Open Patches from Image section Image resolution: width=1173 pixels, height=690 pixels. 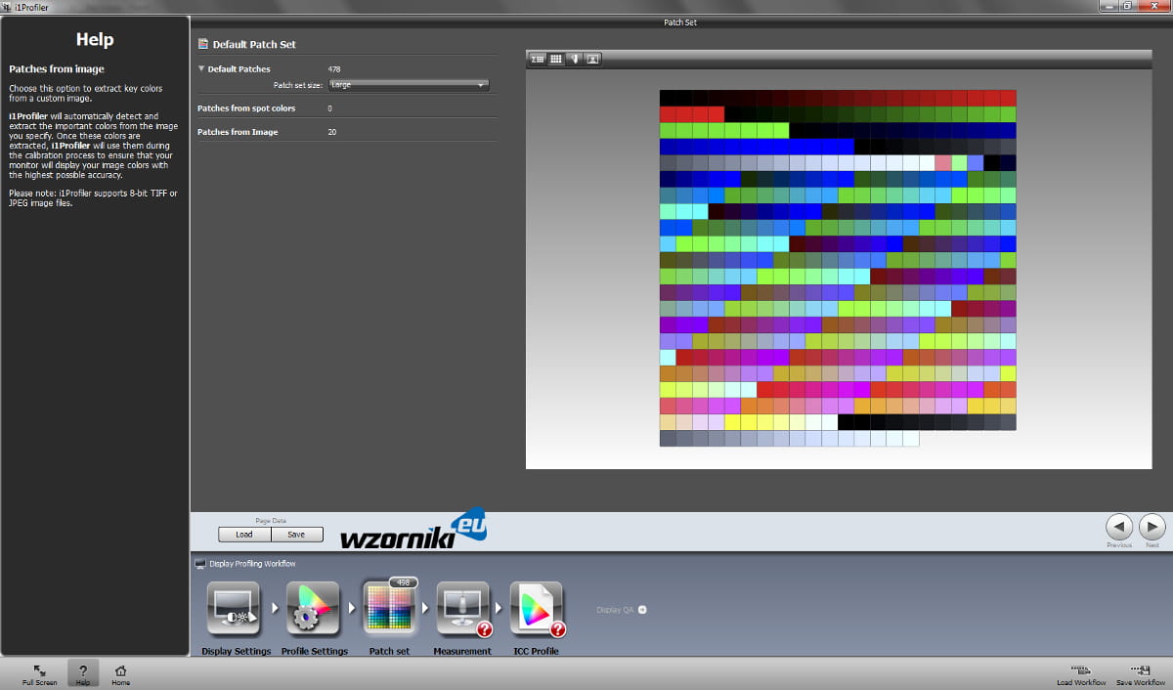(x=347, y=132)
